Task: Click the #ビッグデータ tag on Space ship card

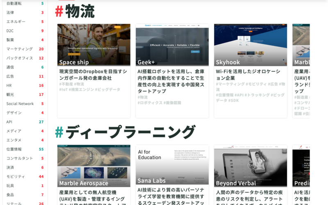Action: tap(107, 89)
